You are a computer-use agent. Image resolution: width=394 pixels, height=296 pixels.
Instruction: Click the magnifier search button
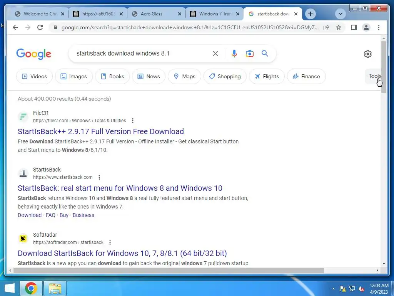(x=265, y=53)
